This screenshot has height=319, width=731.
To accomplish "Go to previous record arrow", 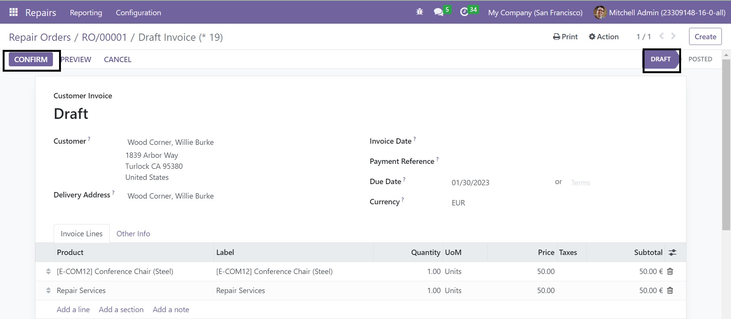I will coord(662,36).
